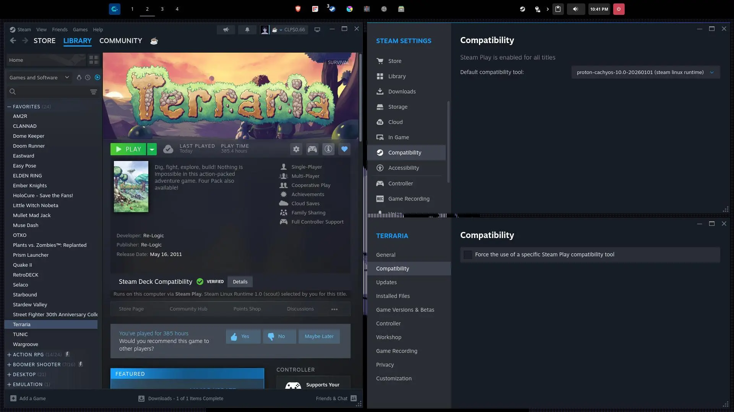Click the game info icon for Terraria
The width and height of the screenshot is (734, 412).
pos(328,149)
